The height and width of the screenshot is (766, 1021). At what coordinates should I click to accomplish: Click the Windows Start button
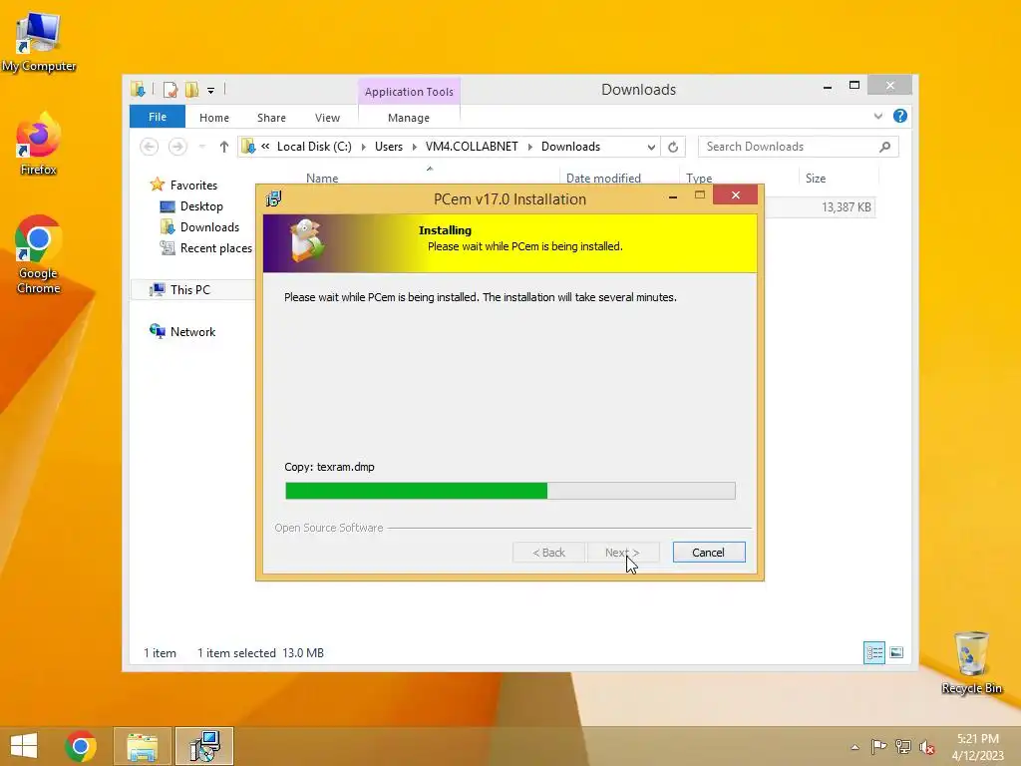[x=24, y=746]
